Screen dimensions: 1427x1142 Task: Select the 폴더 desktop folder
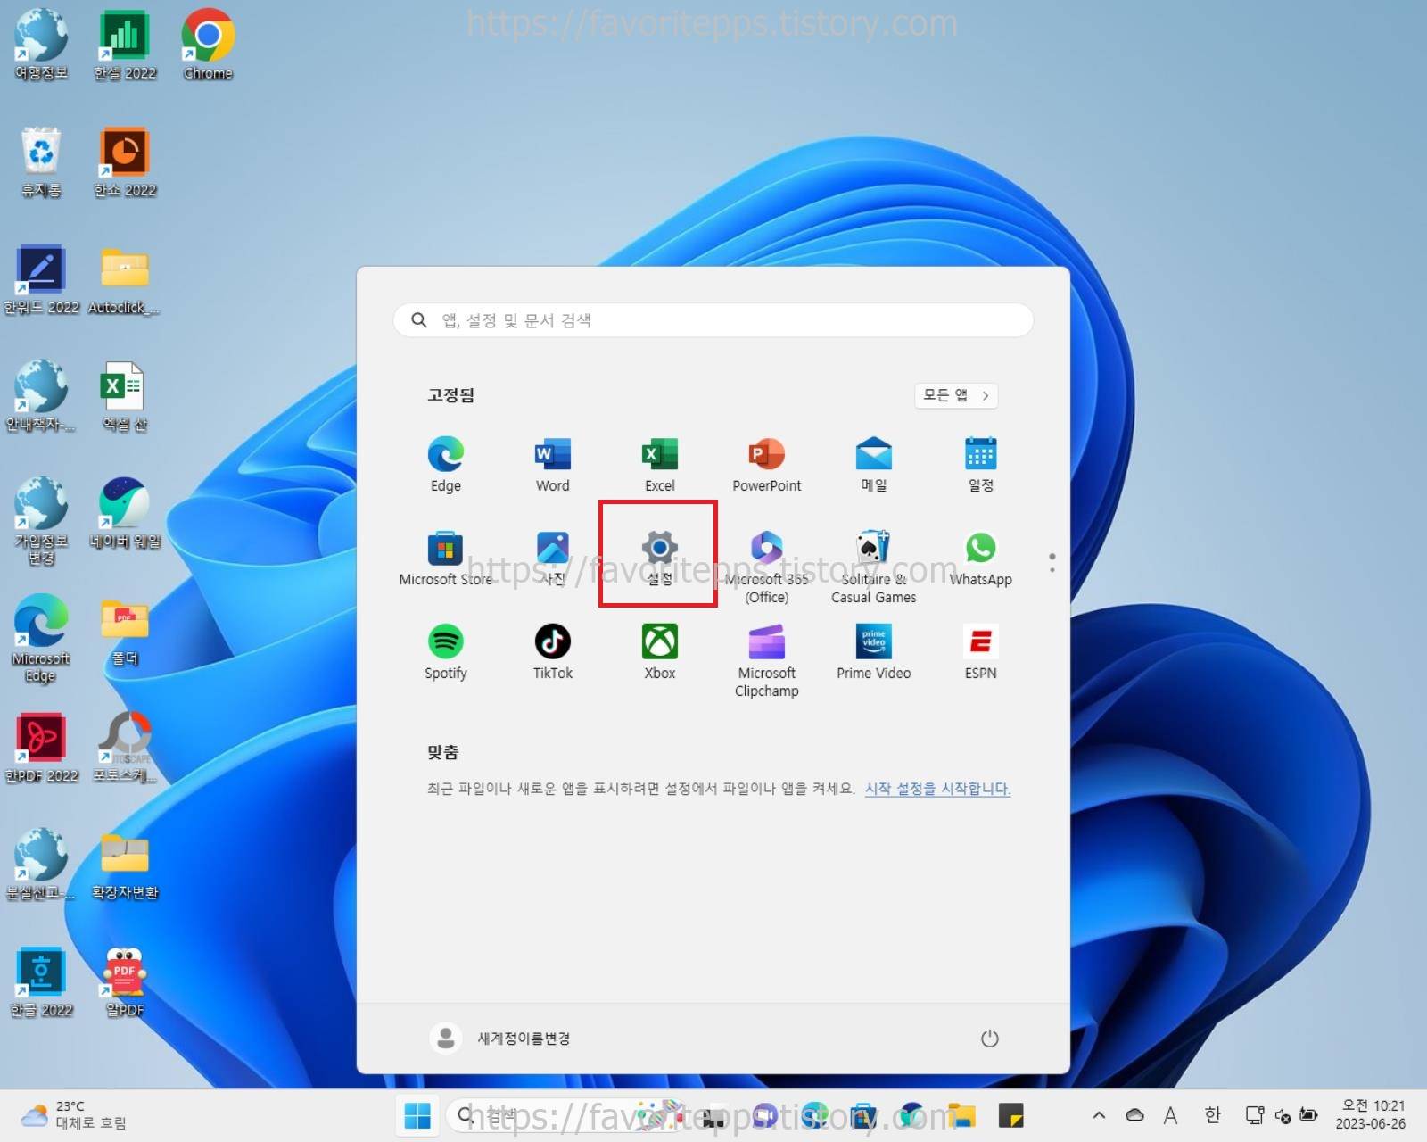click(125, 631)
